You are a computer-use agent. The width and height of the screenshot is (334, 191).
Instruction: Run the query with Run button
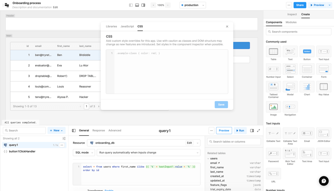coord(240,131)
